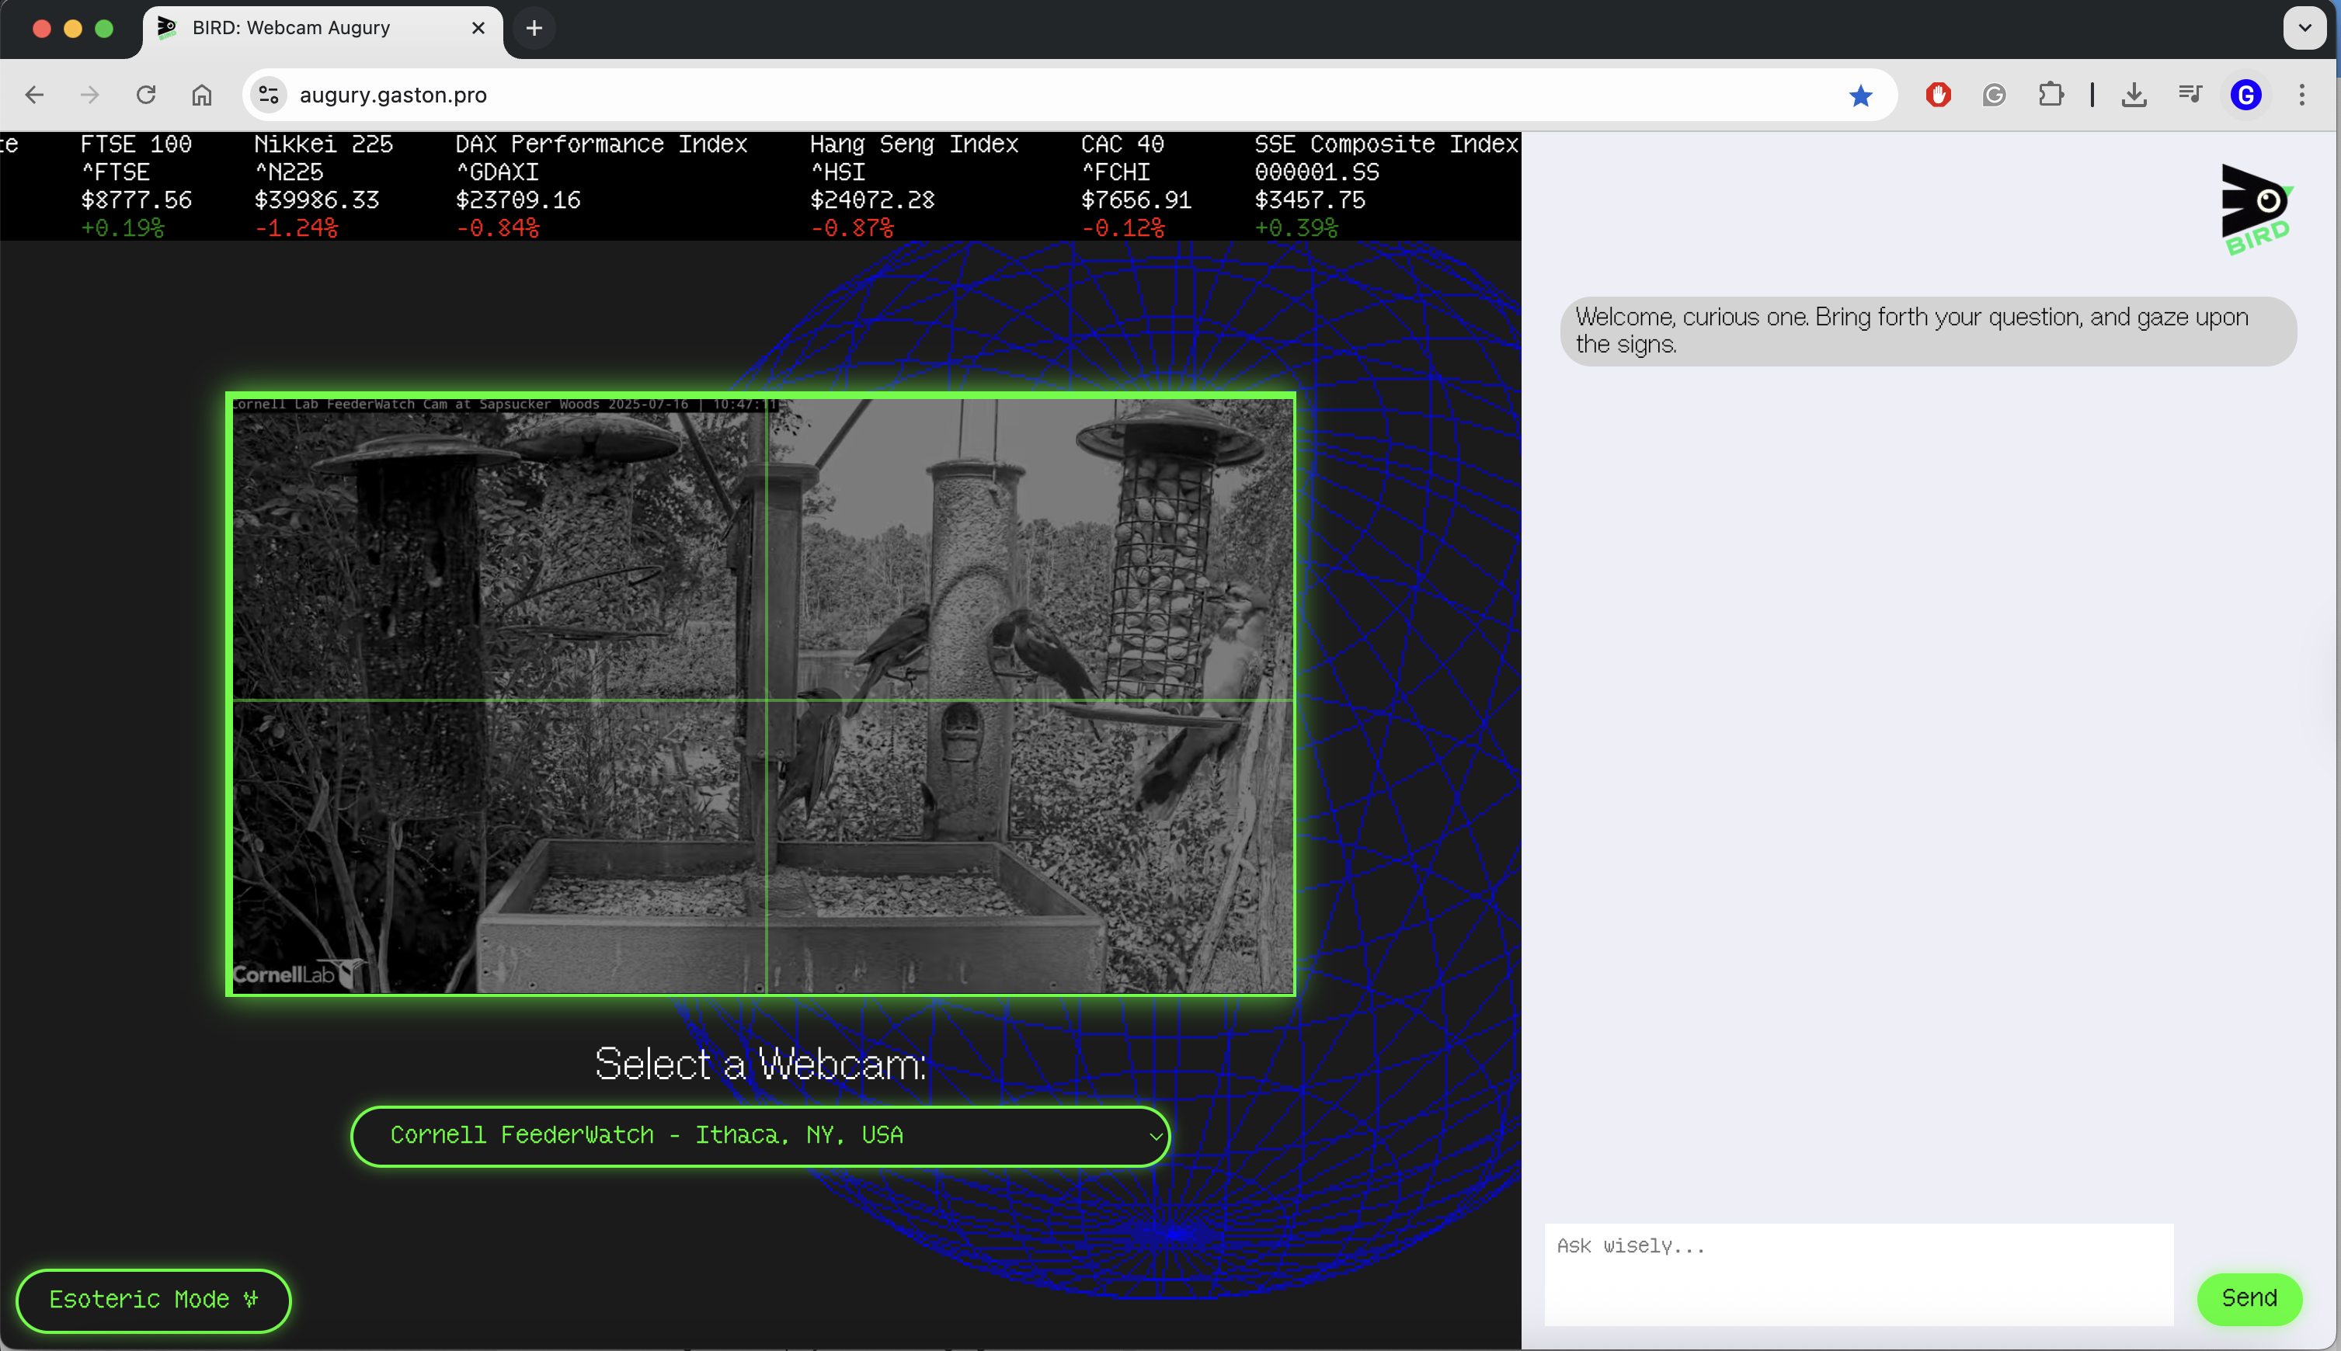Open a new browser tab
Screen dimensions: 2341x1351
534,28
